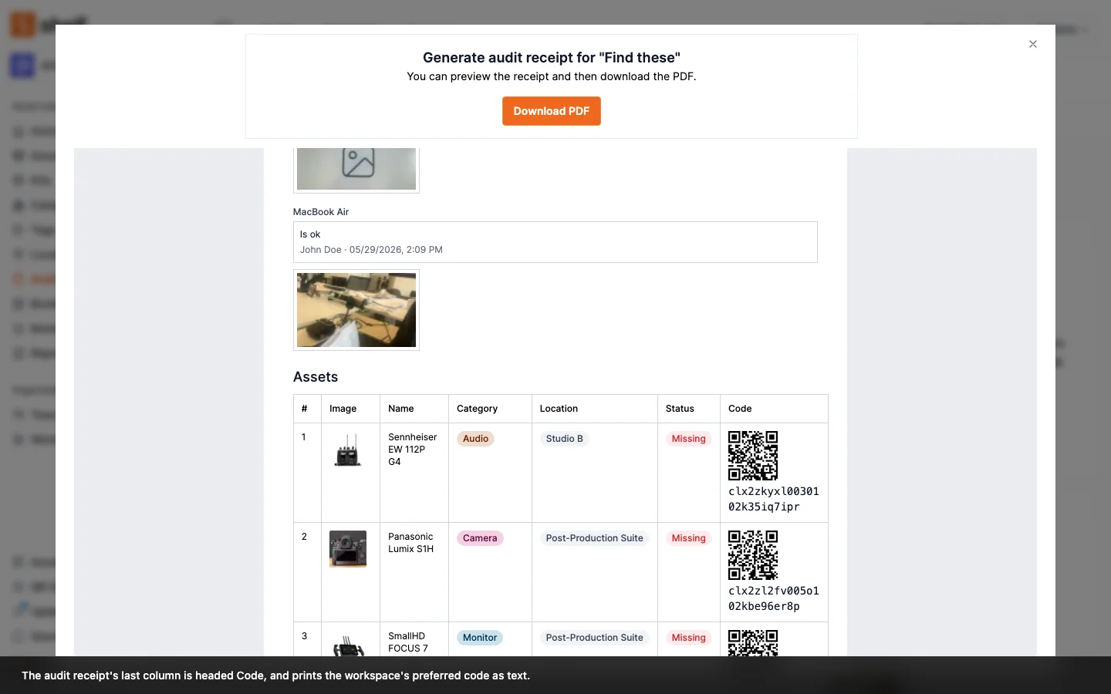Click the code text clx2zkyxl00301
Screen dimensions: 1111x694
pos(774,491)
